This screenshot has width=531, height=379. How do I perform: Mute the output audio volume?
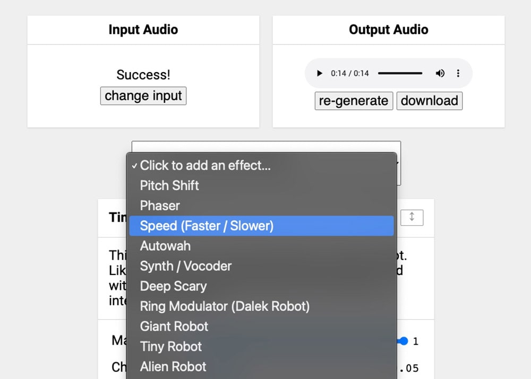click(x=440, y=73)
